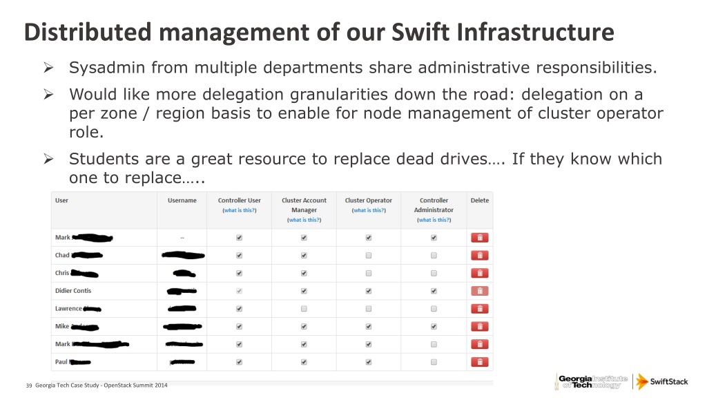Viewport: 707px width, 398px height.
Task: Click the Delete column header
Action: [479, 200]
